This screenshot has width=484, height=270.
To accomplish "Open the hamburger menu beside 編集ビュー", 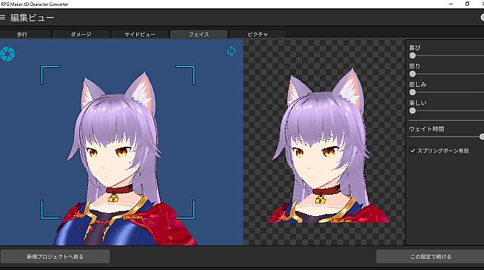I will 2,18.
